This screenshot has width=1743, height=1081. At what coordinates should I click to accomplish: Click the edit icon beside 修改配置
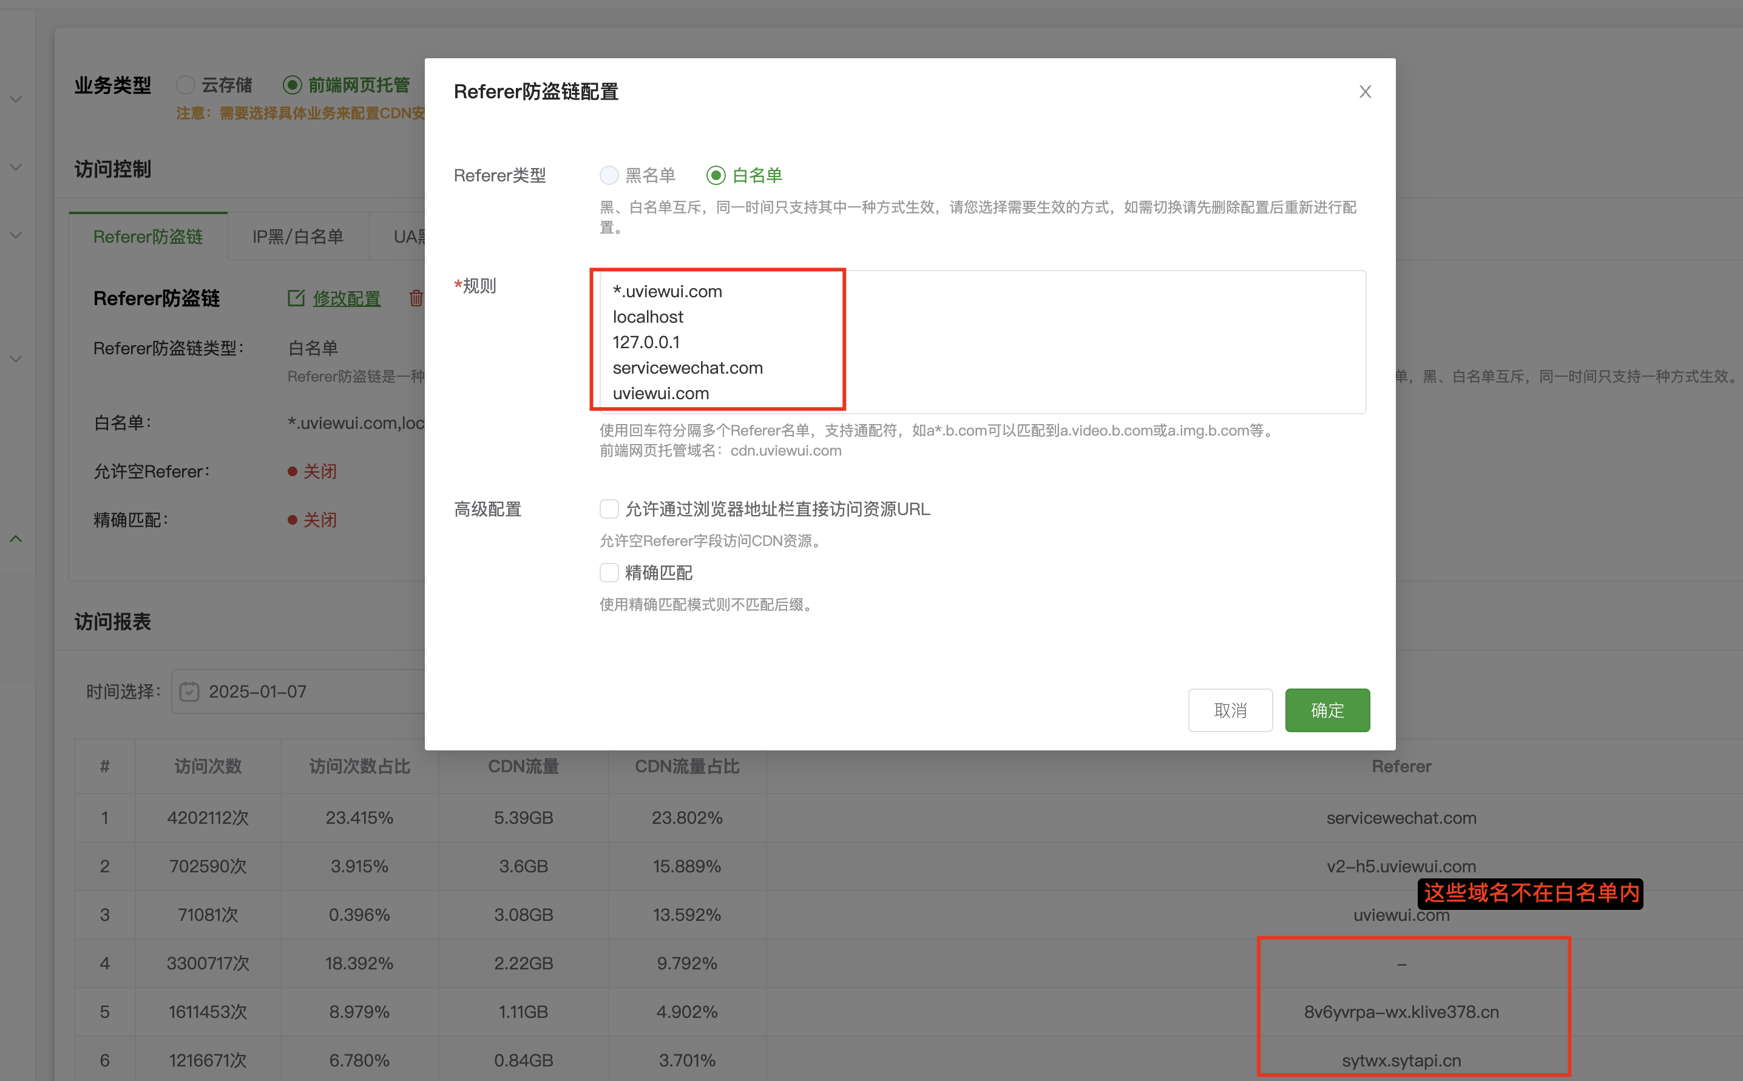pyautogui.click(x=296, y=298)
